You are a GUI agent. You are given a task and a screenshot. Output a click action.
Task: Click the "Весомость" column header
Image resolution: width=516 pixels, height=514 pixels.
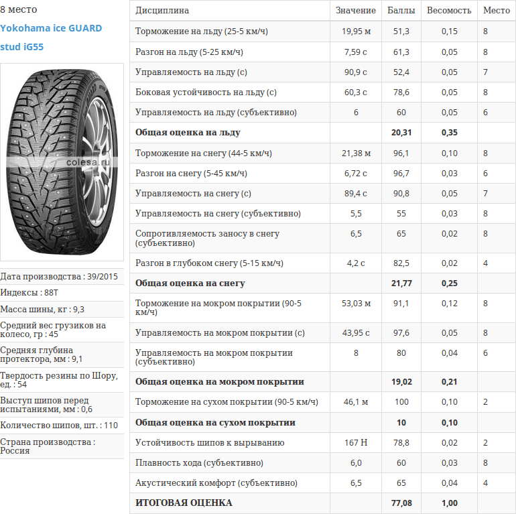pyautogui.click(x=449, y=11)
